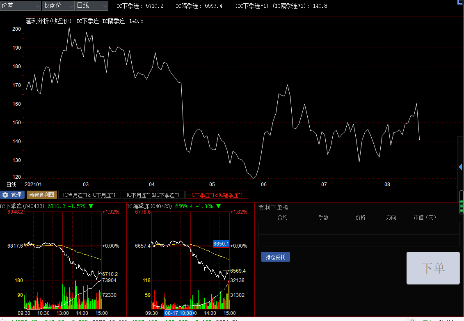The height and width of the screenshot is (321, 464).
Task: Click the 持仓委托 button
Action: [x=275, y=257]
